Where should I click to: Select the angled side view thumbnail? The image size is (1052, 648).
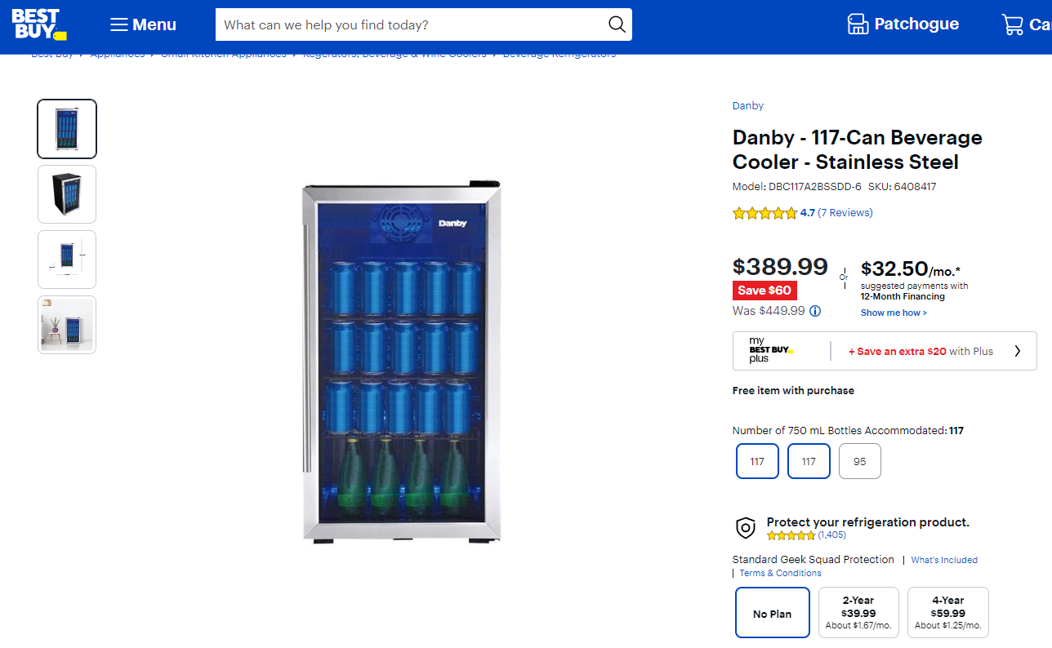pyautogui.click(x=67, y=194)
